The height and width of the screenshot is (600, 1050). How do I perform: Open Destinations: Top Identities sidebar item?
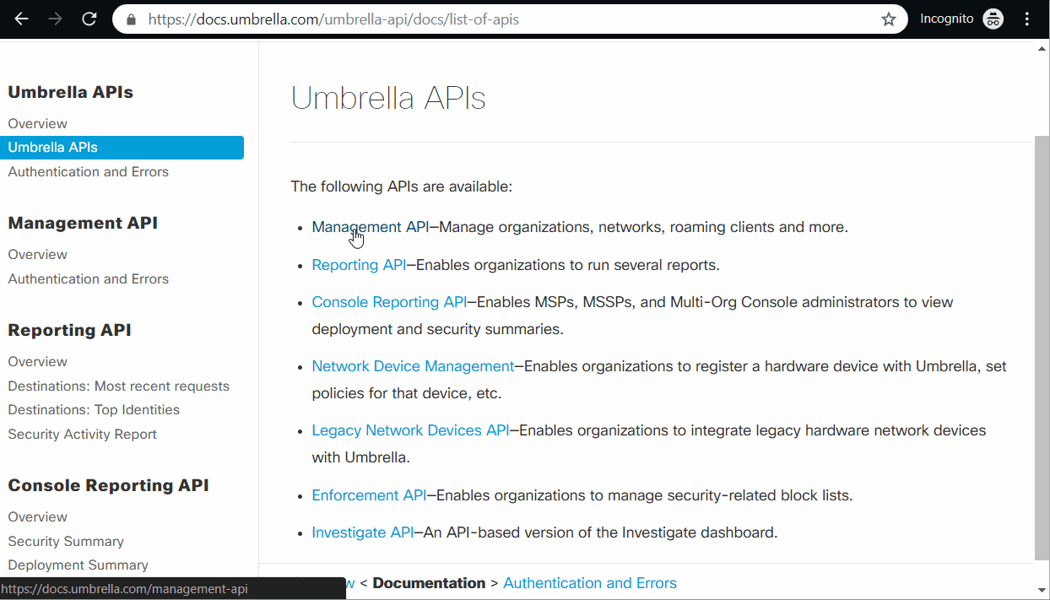pos(94,410)
